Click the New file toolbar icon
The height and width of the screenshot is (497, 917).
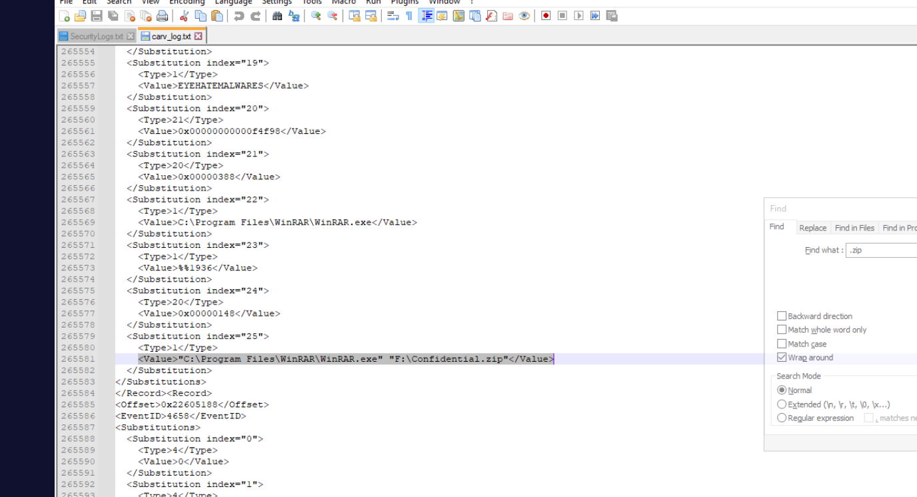tap(64, 16)
